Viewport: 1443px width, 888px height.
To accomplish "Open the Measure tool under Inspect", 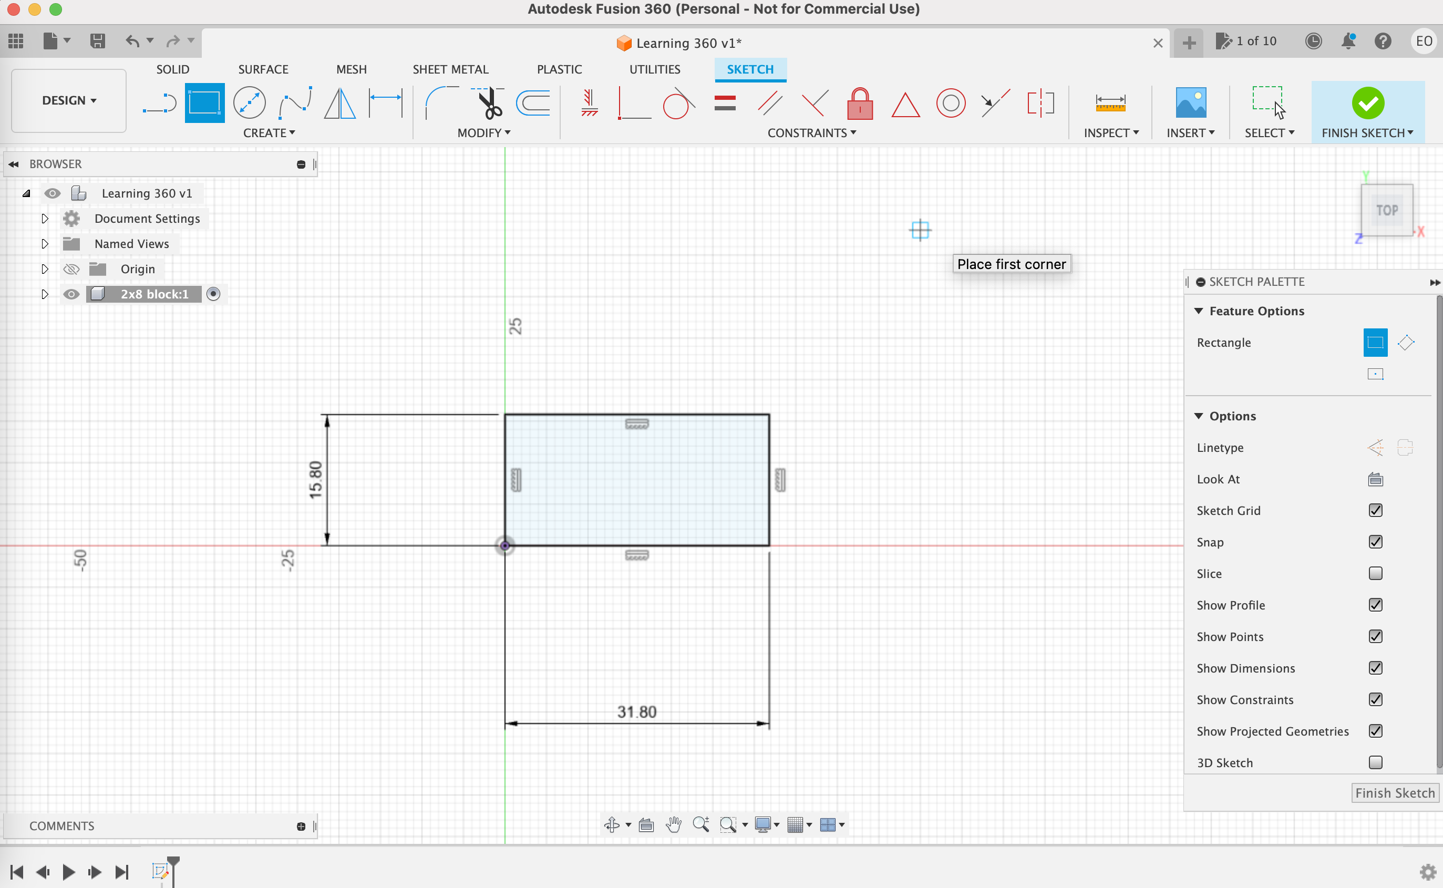I will (1110, 103).
